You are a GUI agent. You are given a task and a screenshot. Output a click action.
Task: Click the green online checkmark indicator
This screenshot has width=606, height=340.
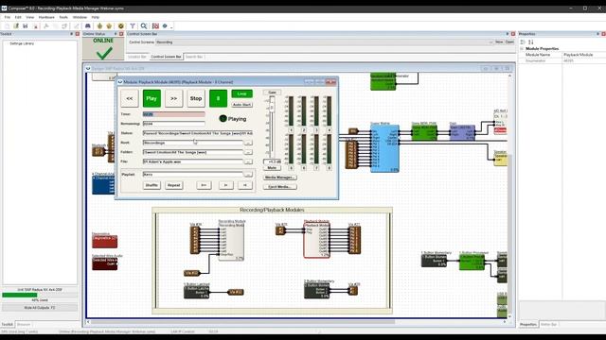pyautogui.click(x=103, y=53)
